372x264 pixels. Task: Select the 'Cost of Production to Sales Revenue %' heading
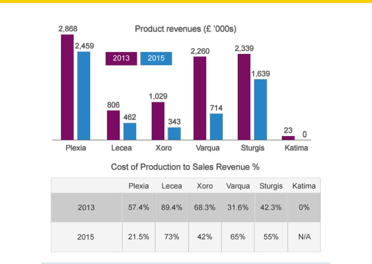pyautogui.click(x=185, y=167)
